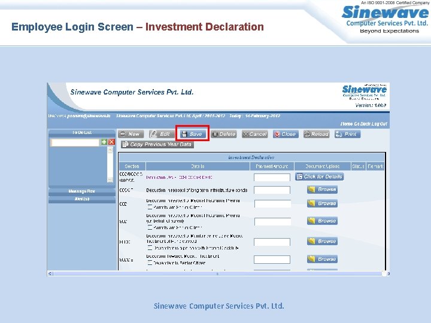Click the Payment Amount column header
431x323 pixels.
click(x=272, y=166)
